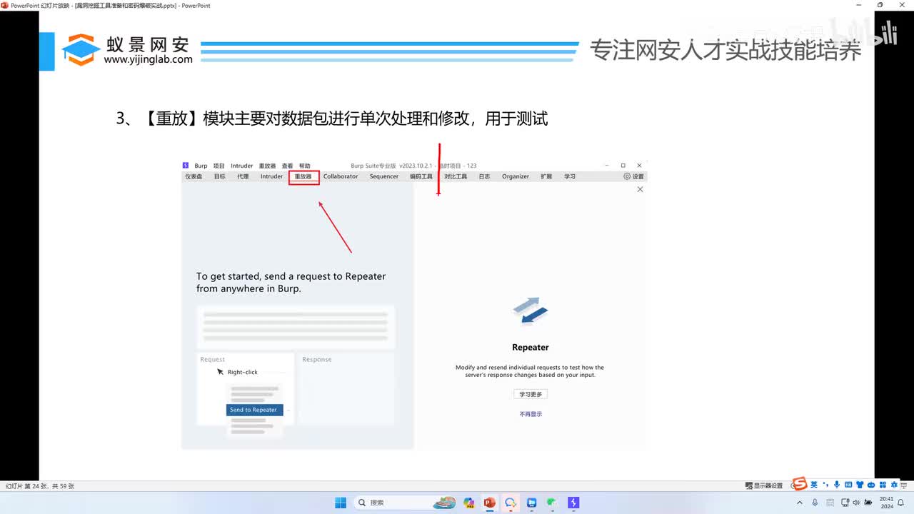Switch to the 扩展 tab
The image size is (914, 514).
[546, 176]
